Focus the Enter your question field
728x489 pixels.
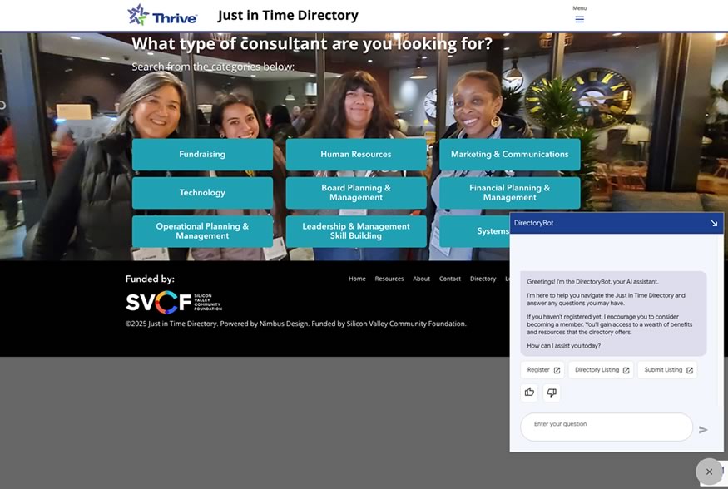pyautogui.click(x=607, y=427)
